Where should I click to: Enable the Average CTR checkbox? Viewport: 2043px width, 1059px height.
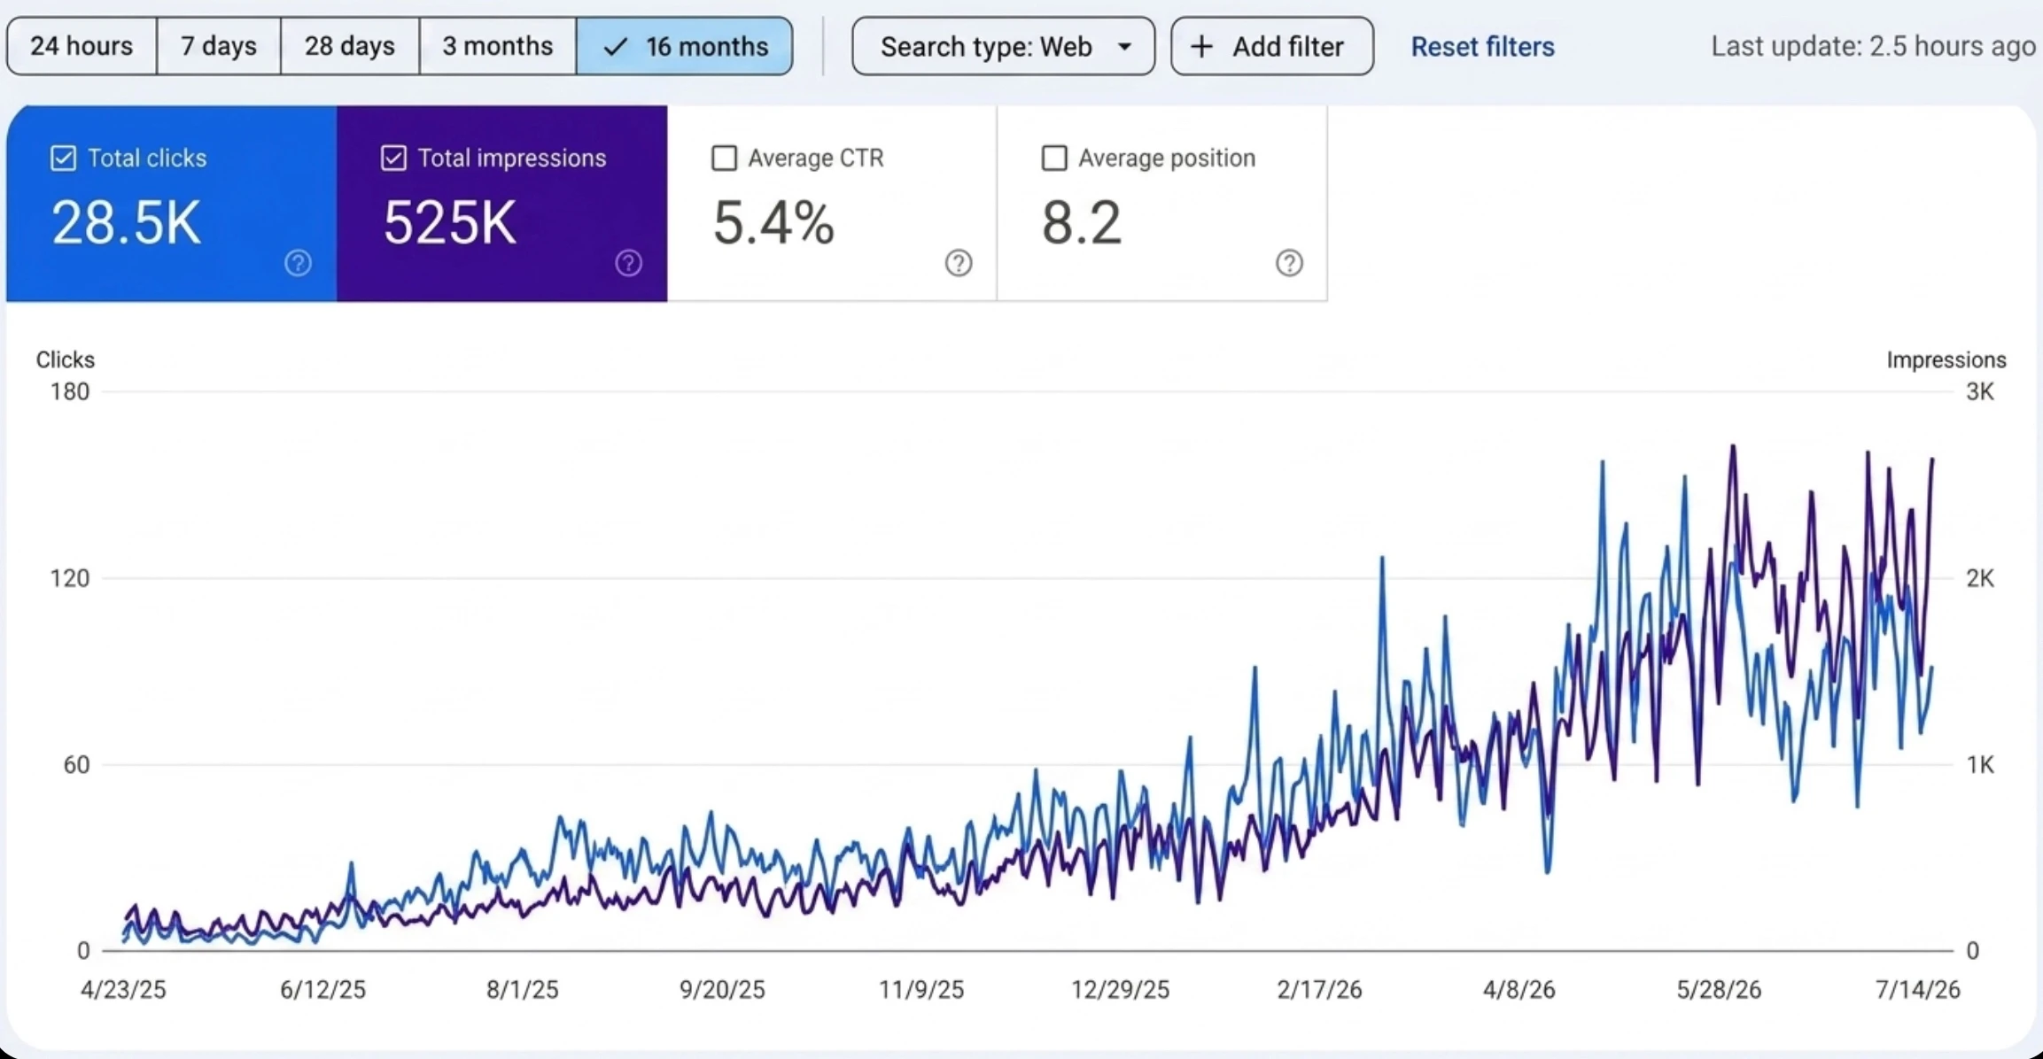coord(724,158)
